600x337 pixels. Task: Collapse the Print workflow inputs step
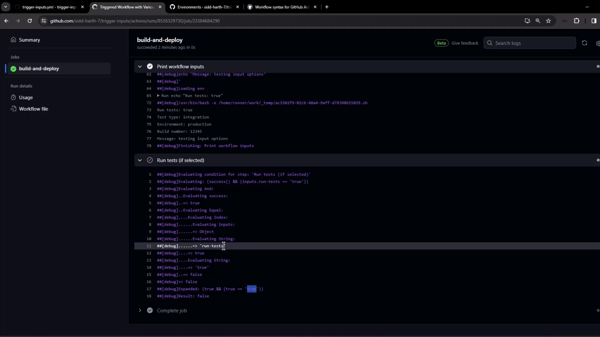tap(140, 66)
